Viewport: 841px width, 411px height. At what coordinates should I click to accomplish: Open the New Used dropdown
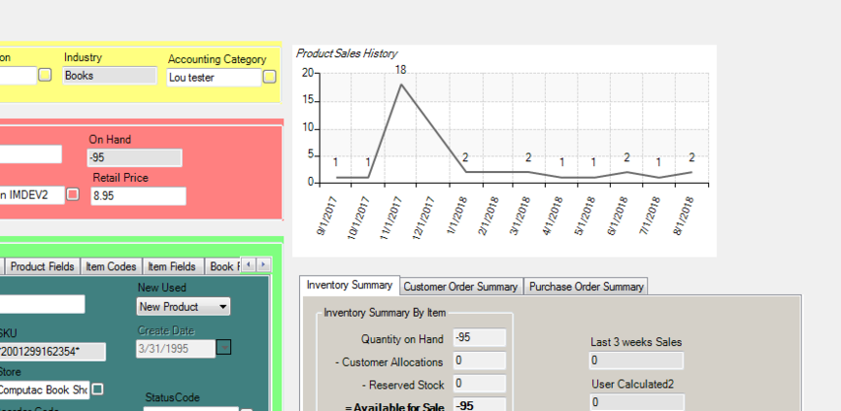[183, 307]
